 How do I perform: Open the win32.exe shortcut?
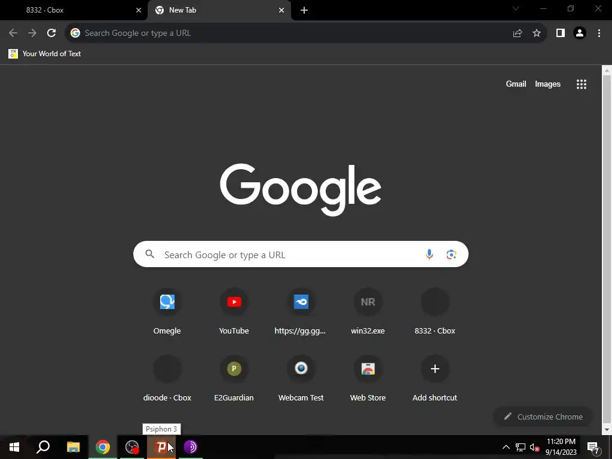click(x=368, y=312)
